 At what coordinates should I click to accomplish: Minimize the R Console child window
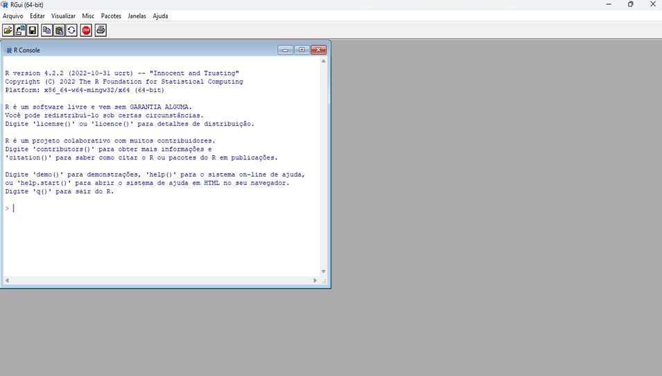286,50
